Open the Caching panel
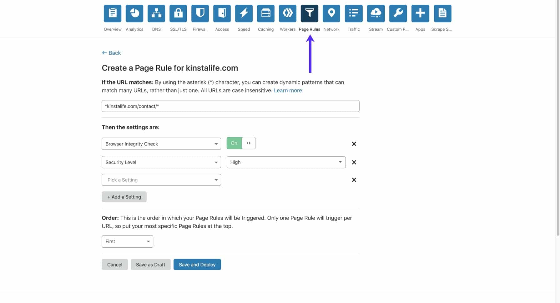 click(265, 13)
